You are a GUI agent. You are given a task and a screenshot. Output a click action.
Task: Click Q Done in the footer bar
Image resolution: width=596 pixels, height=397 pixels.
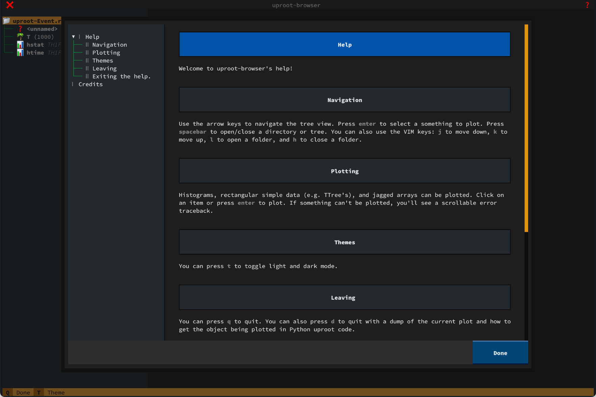[19, 392]
